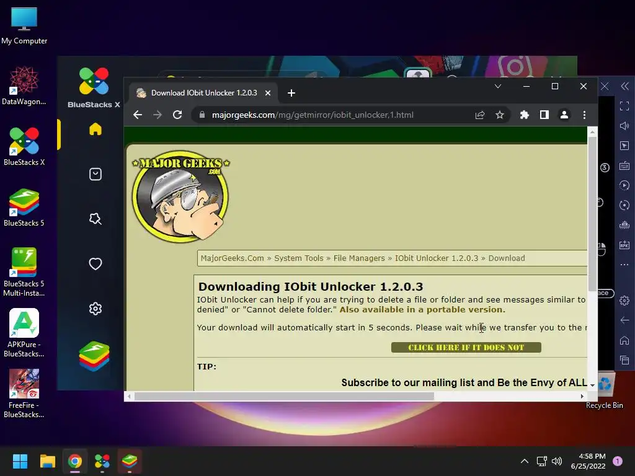The height and width of the screenshot is (476, 635).
Task: Open BlueStacks 5 desktop shortcut
Action: tap(24, 208)
